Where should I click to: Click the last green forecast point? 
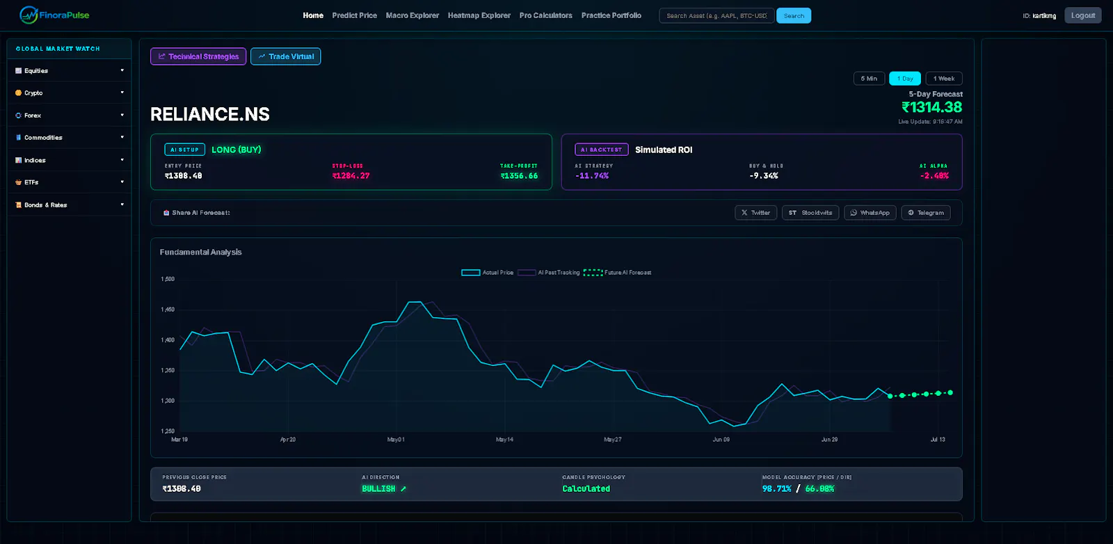pos(950,392)
